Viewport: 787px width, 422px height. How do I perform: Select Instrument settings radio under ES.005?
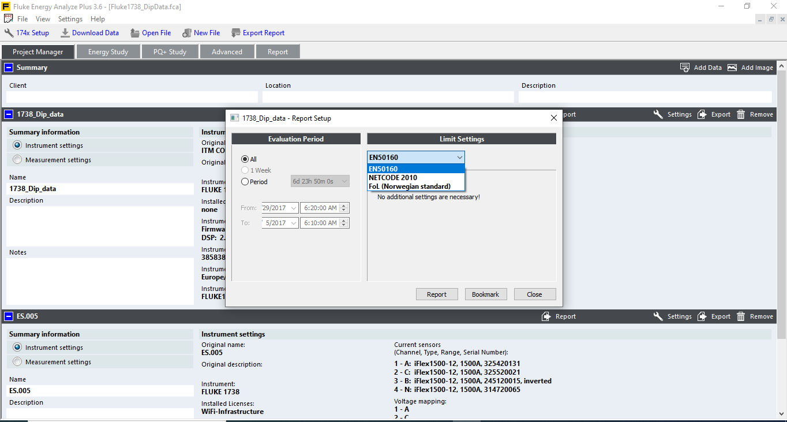[17, 348]
